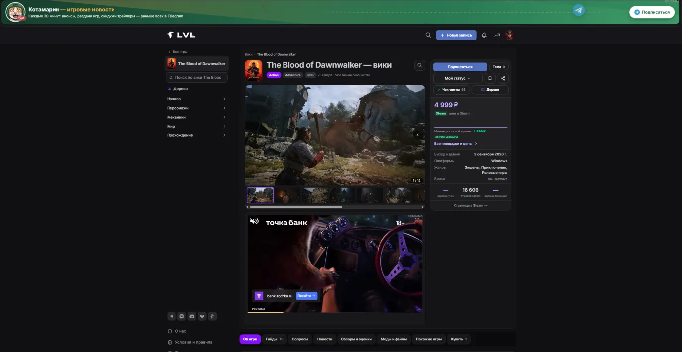Create a post with Новая запись
Screen dimensions: 682x352
[456, 35]
